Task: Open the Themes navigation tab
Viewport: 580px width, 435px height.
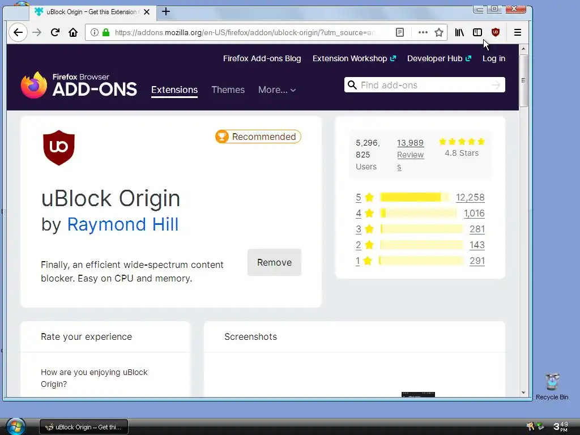Action: coord(228,90)
